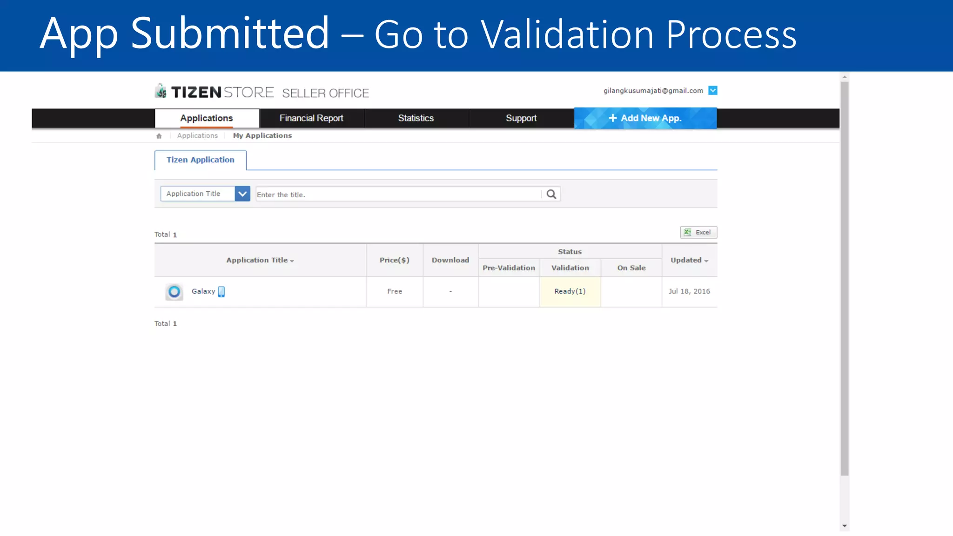953x536 pixels.
Task: Click the vertical scrollbar thumb
Action: click(845, 279)
